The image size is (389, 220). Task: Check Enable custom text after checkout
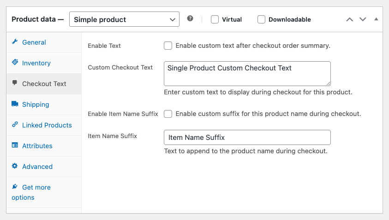coord(168,46)
